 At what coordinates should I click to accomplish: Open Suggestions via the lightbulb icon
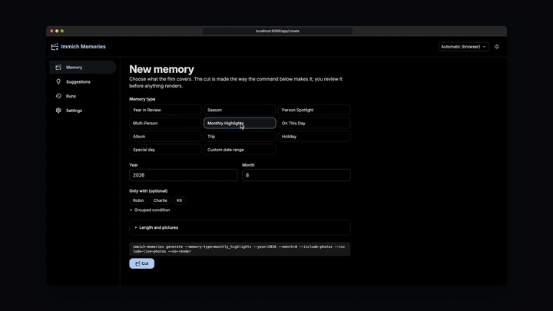tap(58, 81)
